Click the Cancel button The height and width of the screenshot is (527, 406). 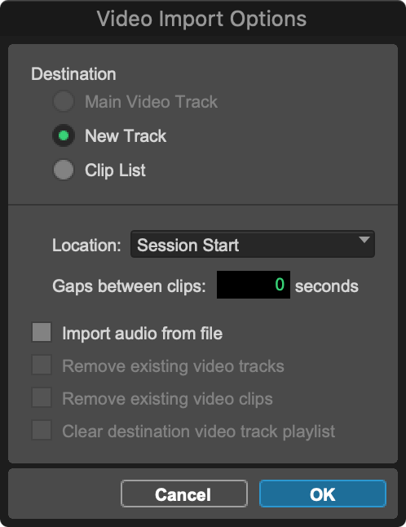pos(184,494)
